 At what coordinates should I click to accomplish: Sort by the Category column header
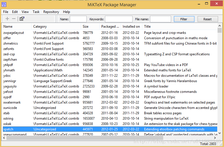click(56, 27)
